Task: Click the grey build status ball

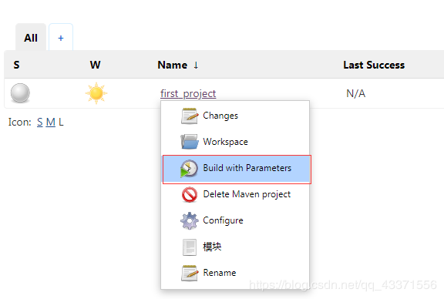Action: click(x=20, y=93)
